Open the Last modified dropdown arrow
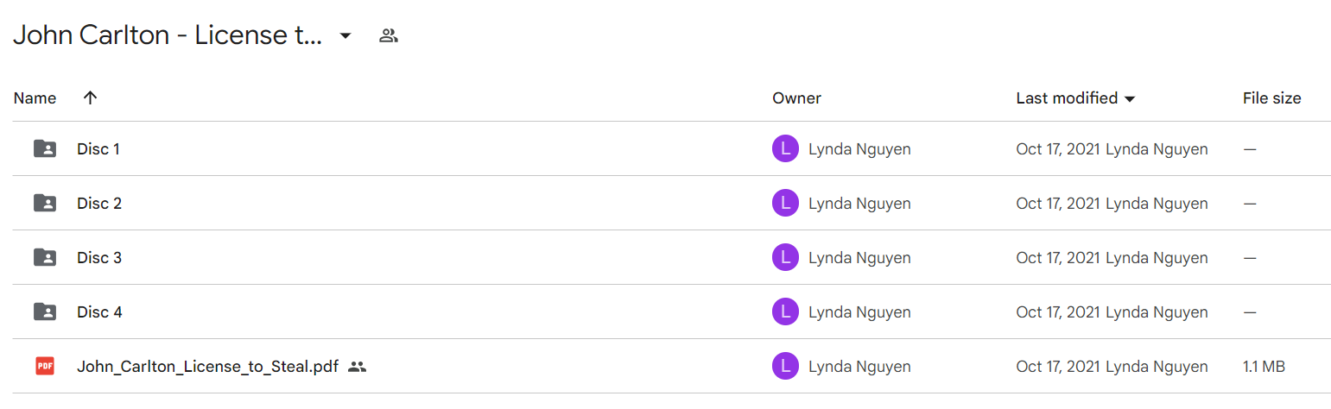The width and height of the screenshot is (1331, 409). pos(1129,99)
